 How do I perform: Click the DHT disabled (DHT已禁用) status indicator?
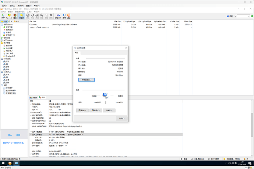pyautogui.click(x=214, y=159)
